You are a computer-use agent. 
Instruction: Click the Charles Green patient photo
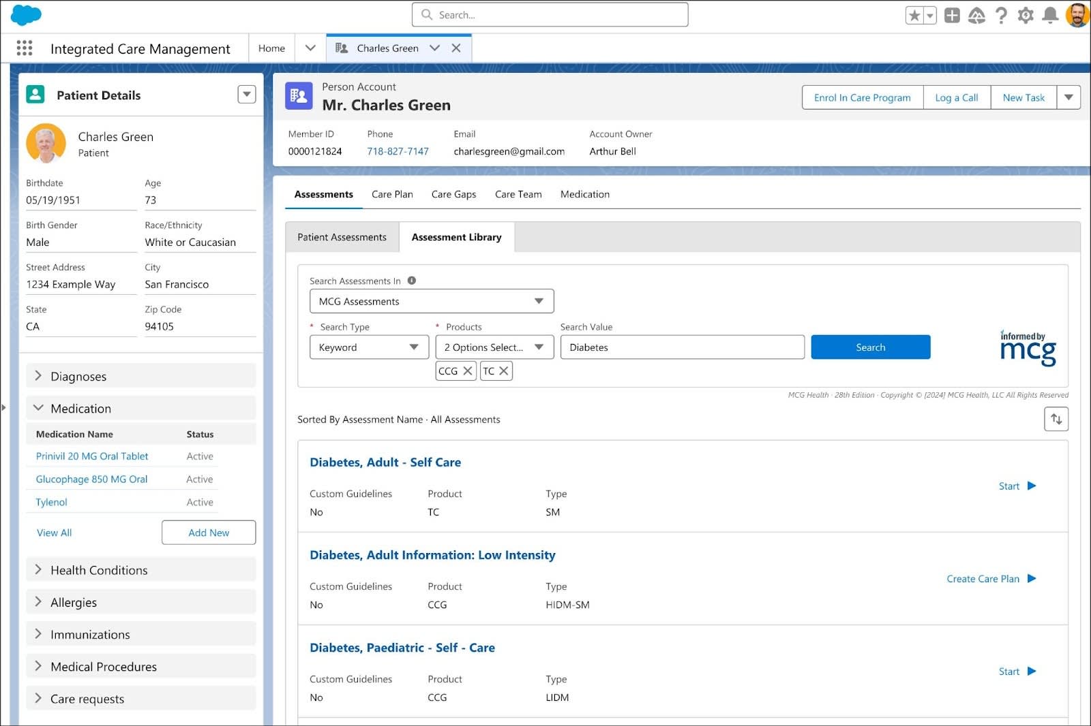[46, 144]
